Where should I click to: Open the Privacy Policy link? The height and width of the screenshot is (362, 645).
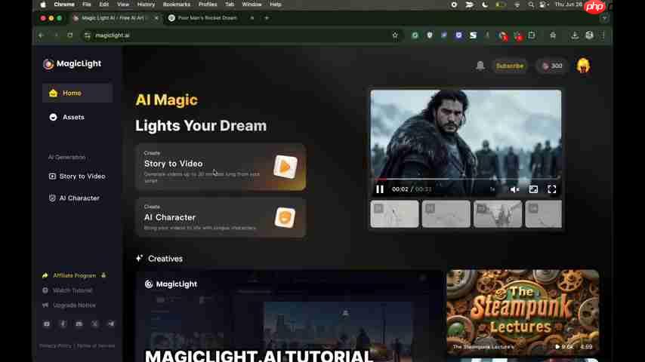[56, 346]
